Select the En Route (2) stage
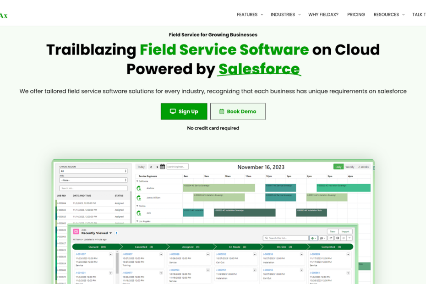426x284 pixels. coord(237,247)
